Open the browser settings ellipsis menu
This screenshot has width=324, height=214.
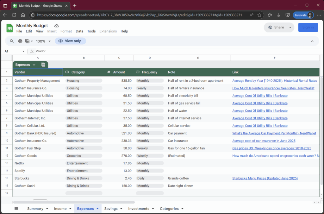click(319, 15)
